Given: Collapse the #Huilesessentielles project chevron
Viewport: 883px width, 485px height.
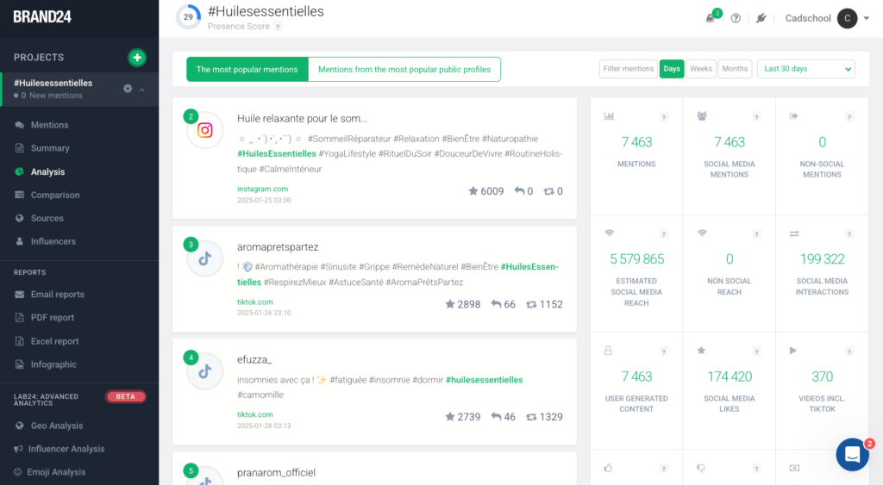Looking at the screenshot, I should coord(142,90).
